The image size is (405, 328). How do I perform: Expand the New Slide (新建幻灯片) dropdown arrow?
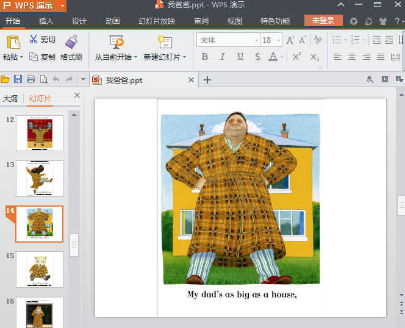[x=184, y=57]
